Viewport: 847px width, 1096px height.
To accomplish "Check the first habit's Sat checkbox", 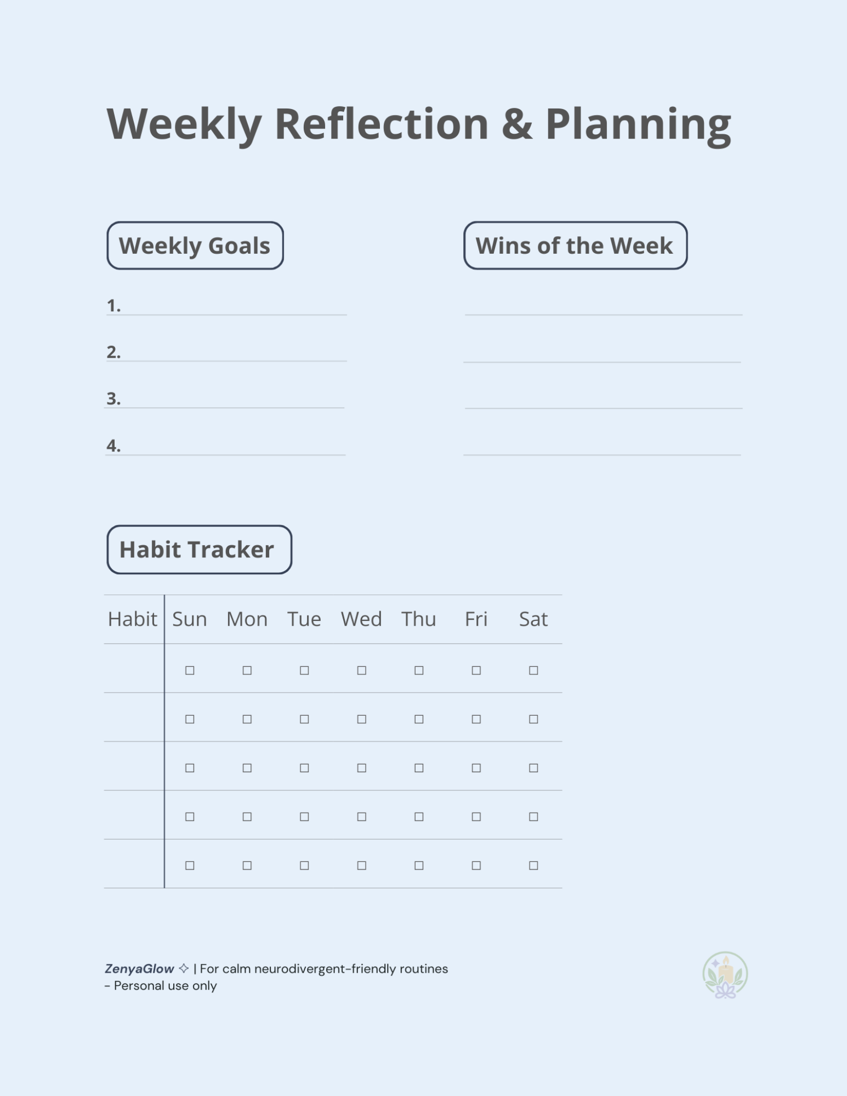I will coord(533,670).
